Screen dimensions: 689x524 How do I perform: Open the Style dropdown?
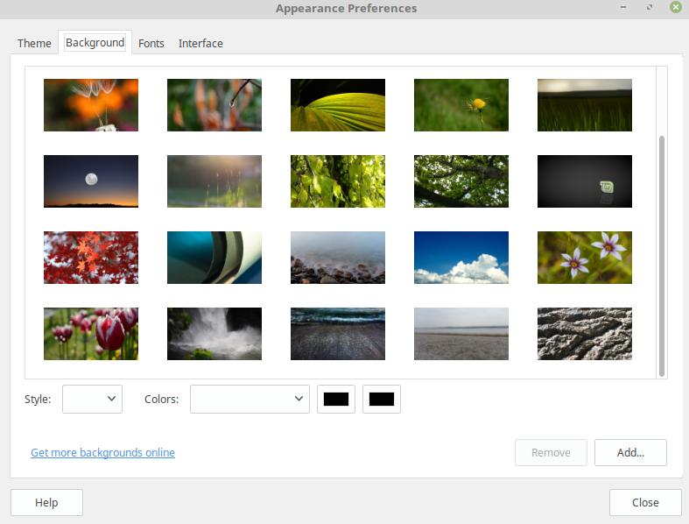pyautogui.click(x=92, y=399)
